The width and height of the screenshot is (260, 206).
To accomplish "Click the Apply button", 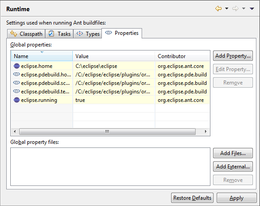I will (236, 198).
